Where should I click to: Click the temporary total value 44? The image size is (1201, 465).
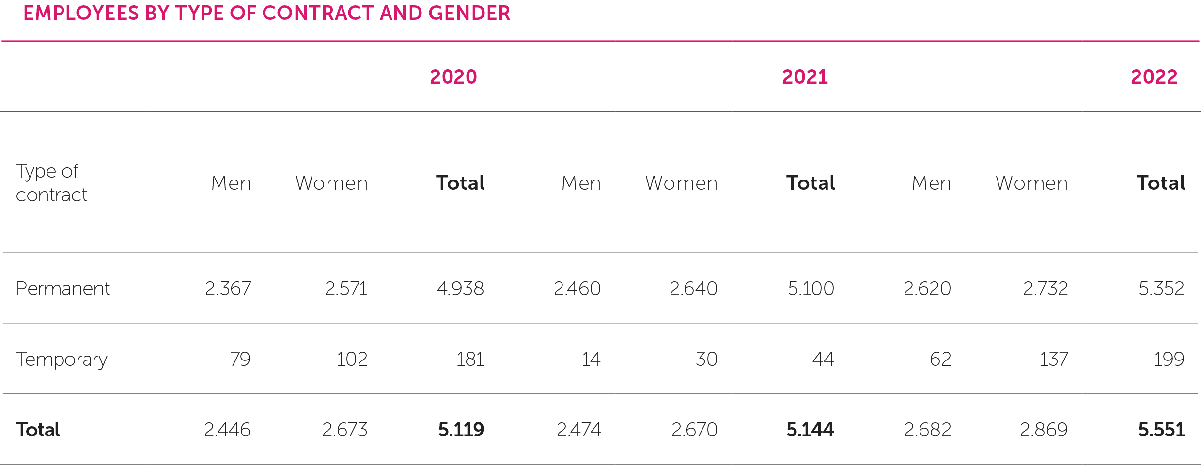823,360
